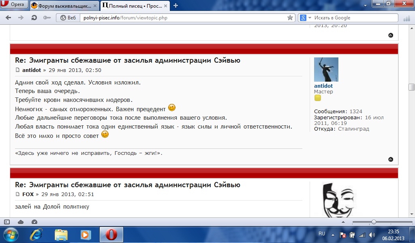This screenshot has width=415, height=243.
Task: Click antidot avatar image
Action: 326,70
